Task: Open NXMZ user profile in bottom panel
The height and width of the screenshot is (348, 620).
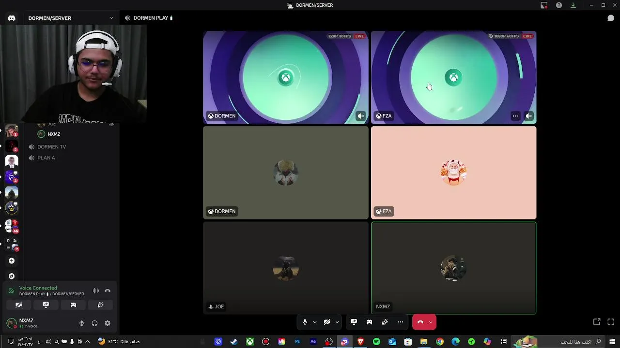Action: pos(28,323)
